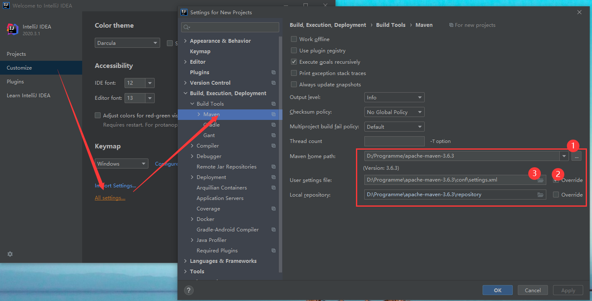Click Cancel button in Settings dialog

coord(533,290)
